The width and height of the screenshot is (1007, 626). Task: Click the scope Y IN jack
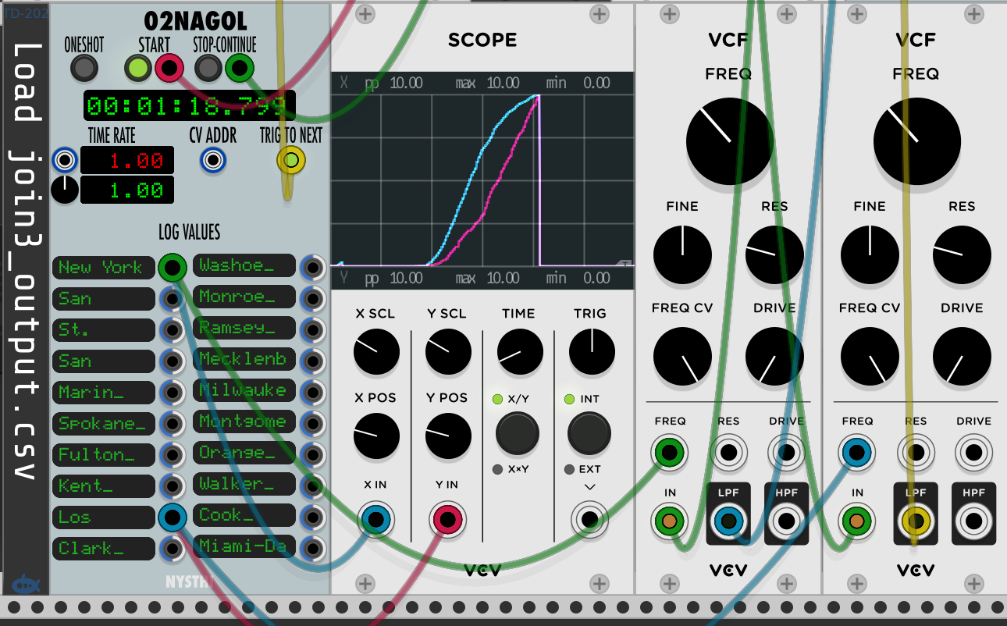click(447, 519)
